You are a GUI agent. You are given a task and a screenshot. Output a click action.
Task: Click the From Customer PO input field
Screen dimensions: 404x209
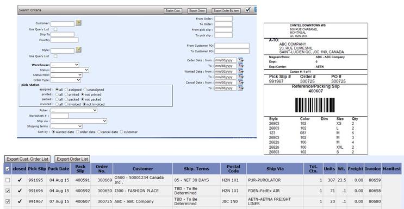click(x=232, y=46)
